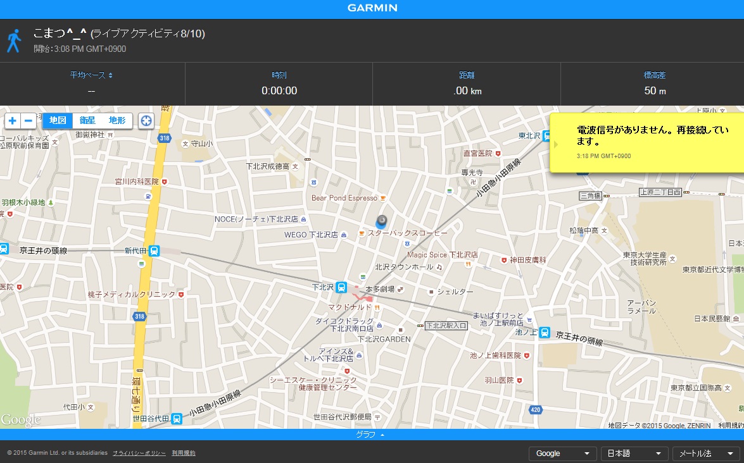Open the 利用規約 link in footer

pos(184,453)
